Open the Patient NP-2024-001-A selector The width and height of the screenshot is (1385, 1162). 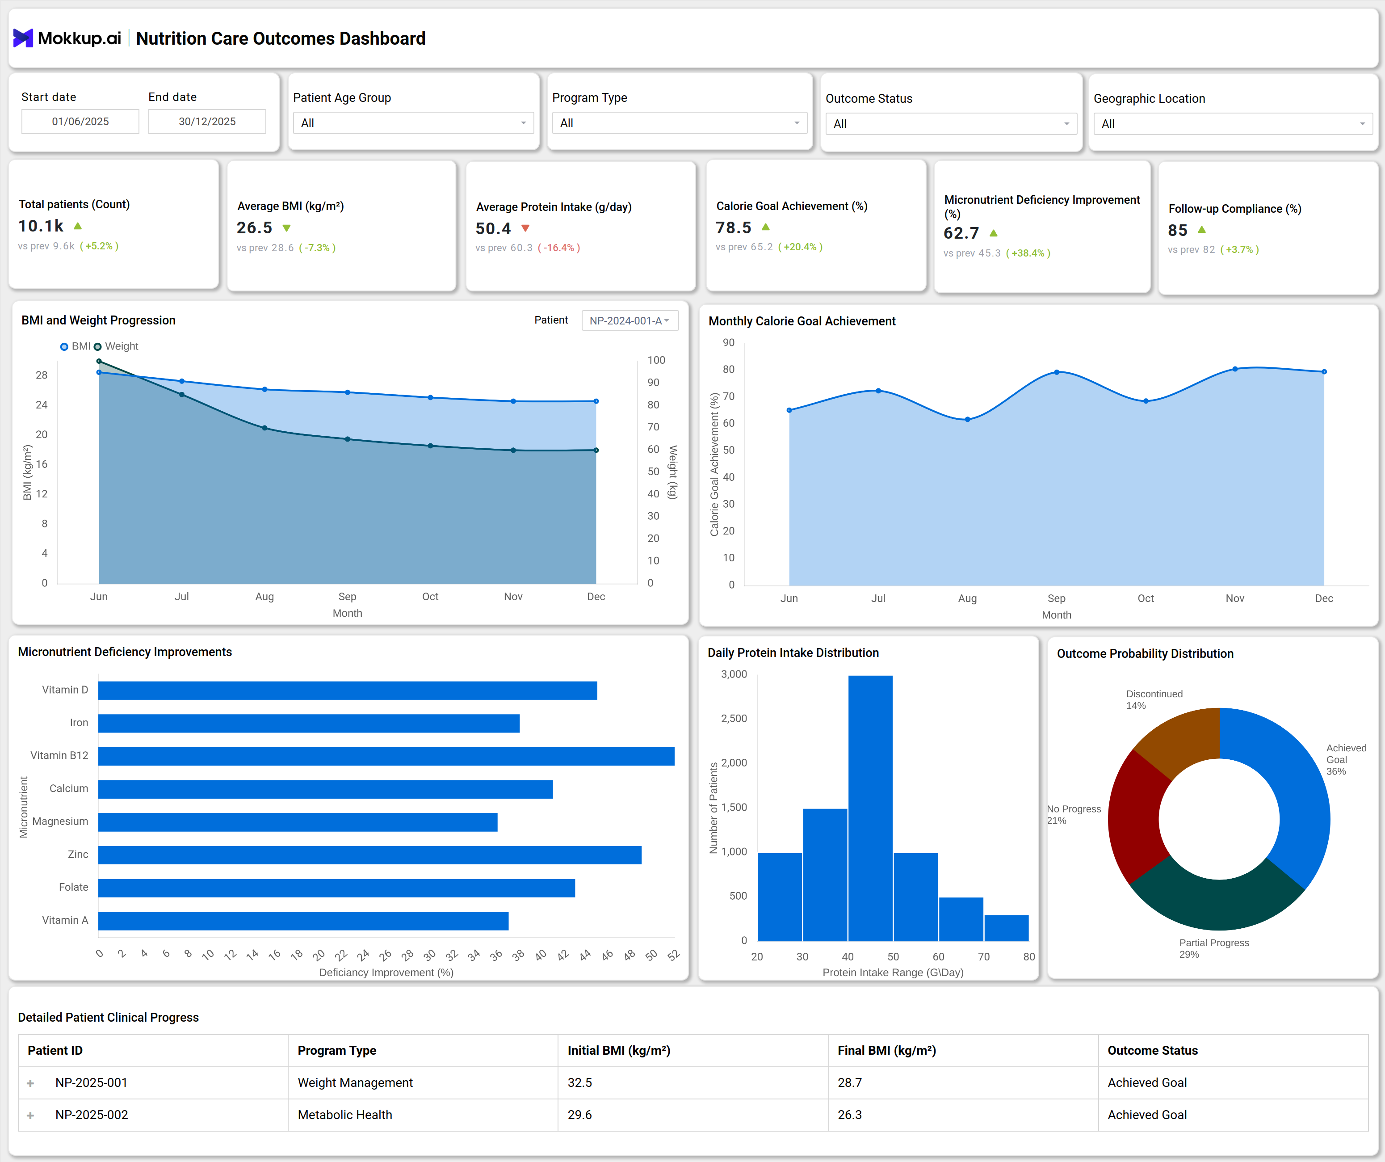click(x=630, y=321)
